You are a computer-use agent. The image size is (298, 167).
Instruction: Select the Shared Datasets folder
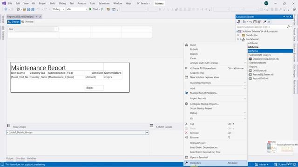pyautogui.click(x=257, y=63)
